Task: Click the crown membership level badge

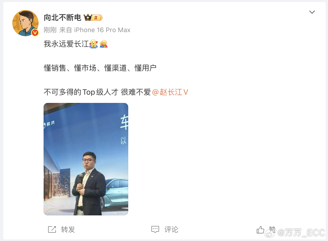Action: [x=93, y=18]
